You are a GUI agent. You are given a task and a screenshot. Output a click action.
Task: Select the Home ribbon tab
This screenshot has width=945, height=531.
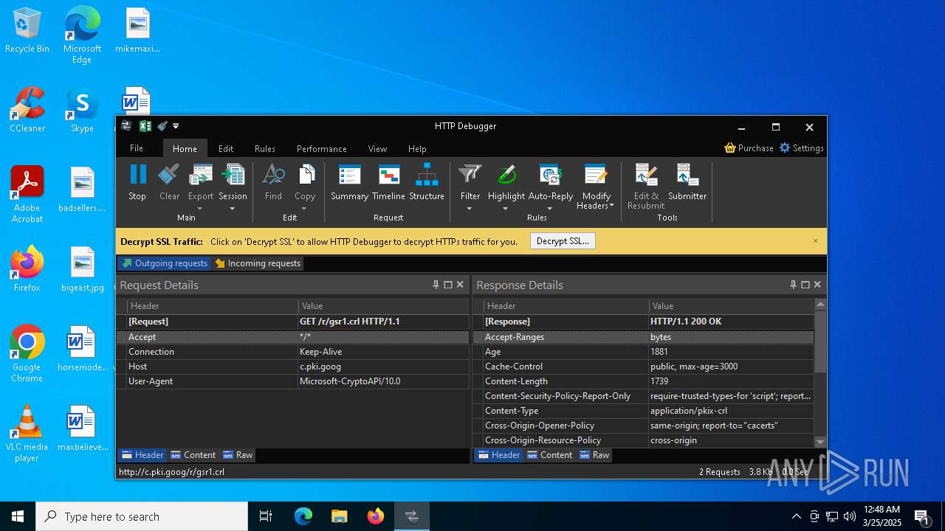point(185,148)
